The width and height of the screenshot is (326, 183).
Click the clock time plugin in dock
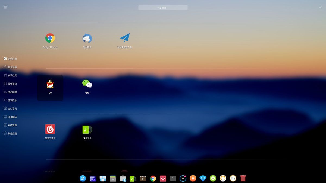point(233,178)
